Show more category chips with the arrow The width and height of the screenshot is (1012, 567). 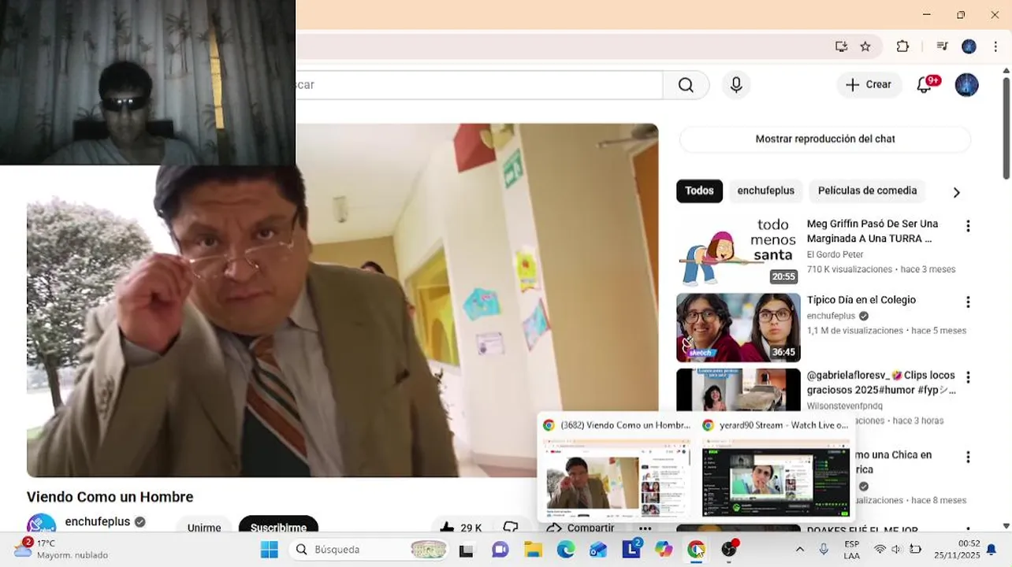click(956, 192)
